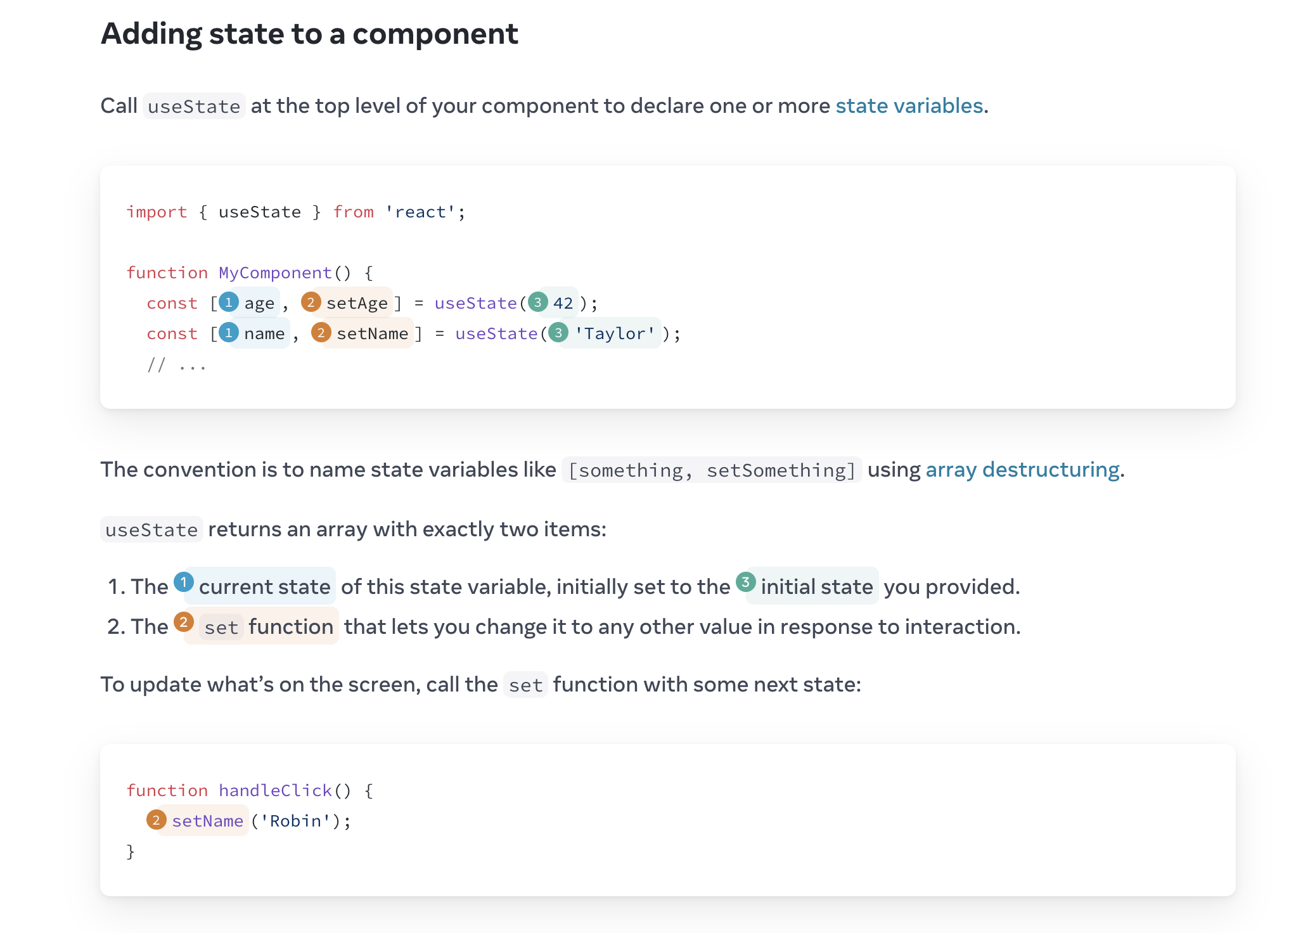
Task: Click the blue 1 badge before current state
Action: [x=184, y=582]
